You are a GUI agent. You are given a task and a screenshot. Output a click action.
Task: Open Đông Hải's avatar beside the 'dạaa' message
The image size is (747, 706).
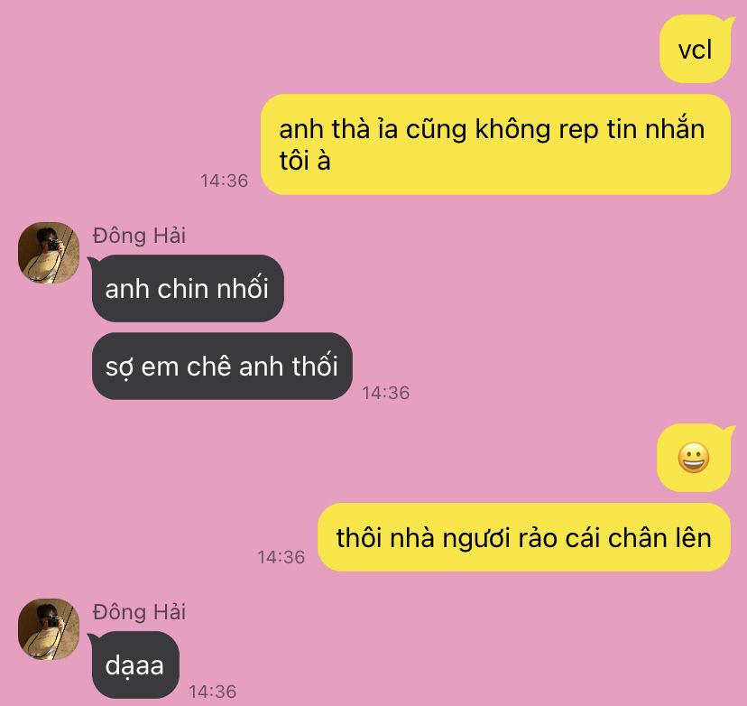(49, 629)
